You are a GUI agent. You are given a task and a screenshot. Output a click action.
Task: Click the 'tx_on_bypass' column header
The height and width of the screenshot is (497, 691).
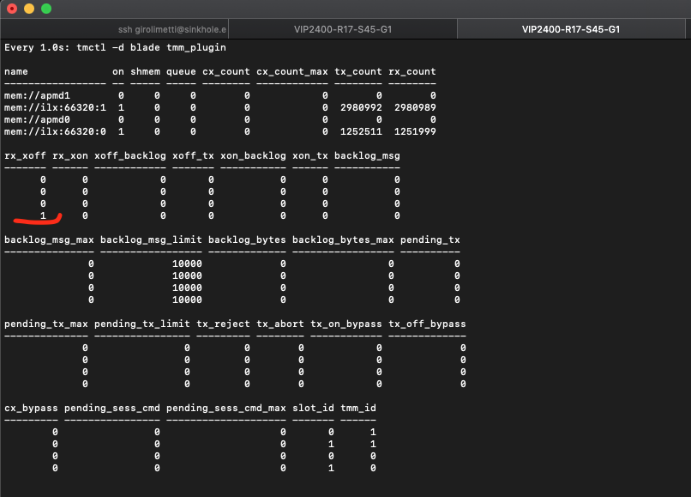coord(346,324)
